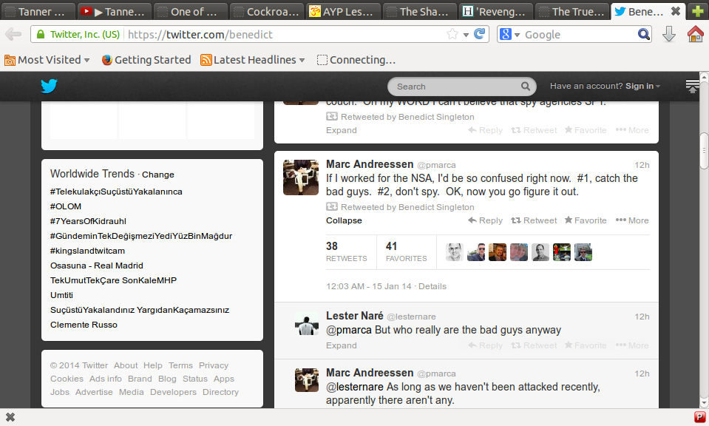This screenshot has height=426, width=709.
Task: Open the Downloads arrow icon
Action: click(669, 34)
